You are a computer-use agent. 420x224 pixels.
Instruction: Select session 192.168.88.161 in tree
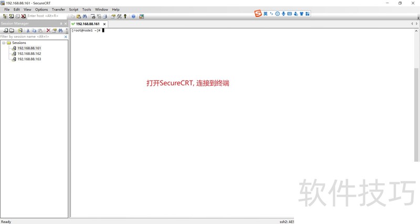pyautogui.click(x=29, y=48)
